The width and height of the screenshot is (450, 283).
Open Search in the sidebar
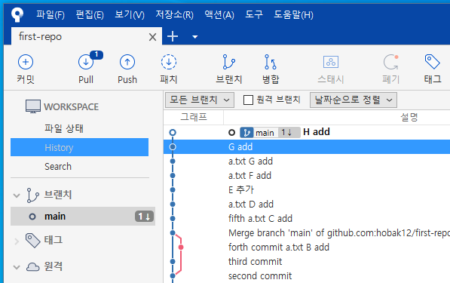click(x=58, y=166)
